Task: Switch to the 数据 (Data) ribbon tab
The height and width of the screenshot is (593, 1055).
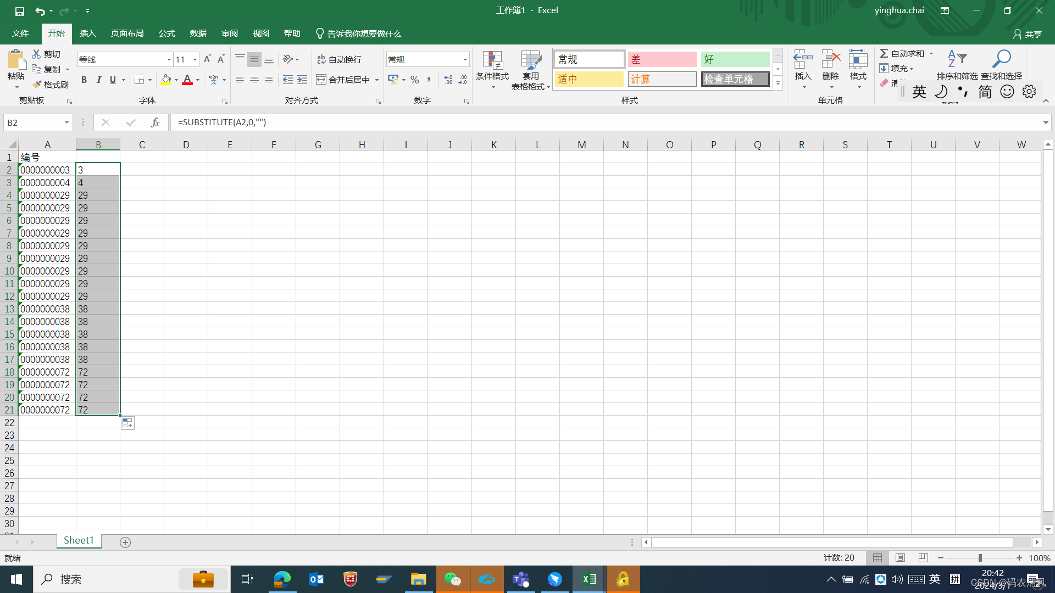Action: [198, 33]
